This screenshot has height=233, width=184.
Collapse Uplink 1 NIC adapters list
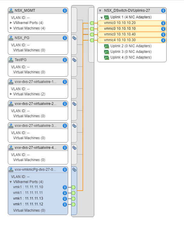pyautogui.click(x=101, y=18)
